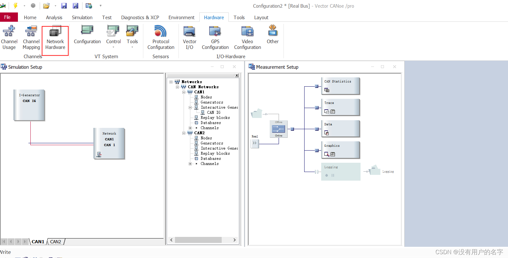
Task: Switch to the Tools ribbon tab
Action: 239,17
